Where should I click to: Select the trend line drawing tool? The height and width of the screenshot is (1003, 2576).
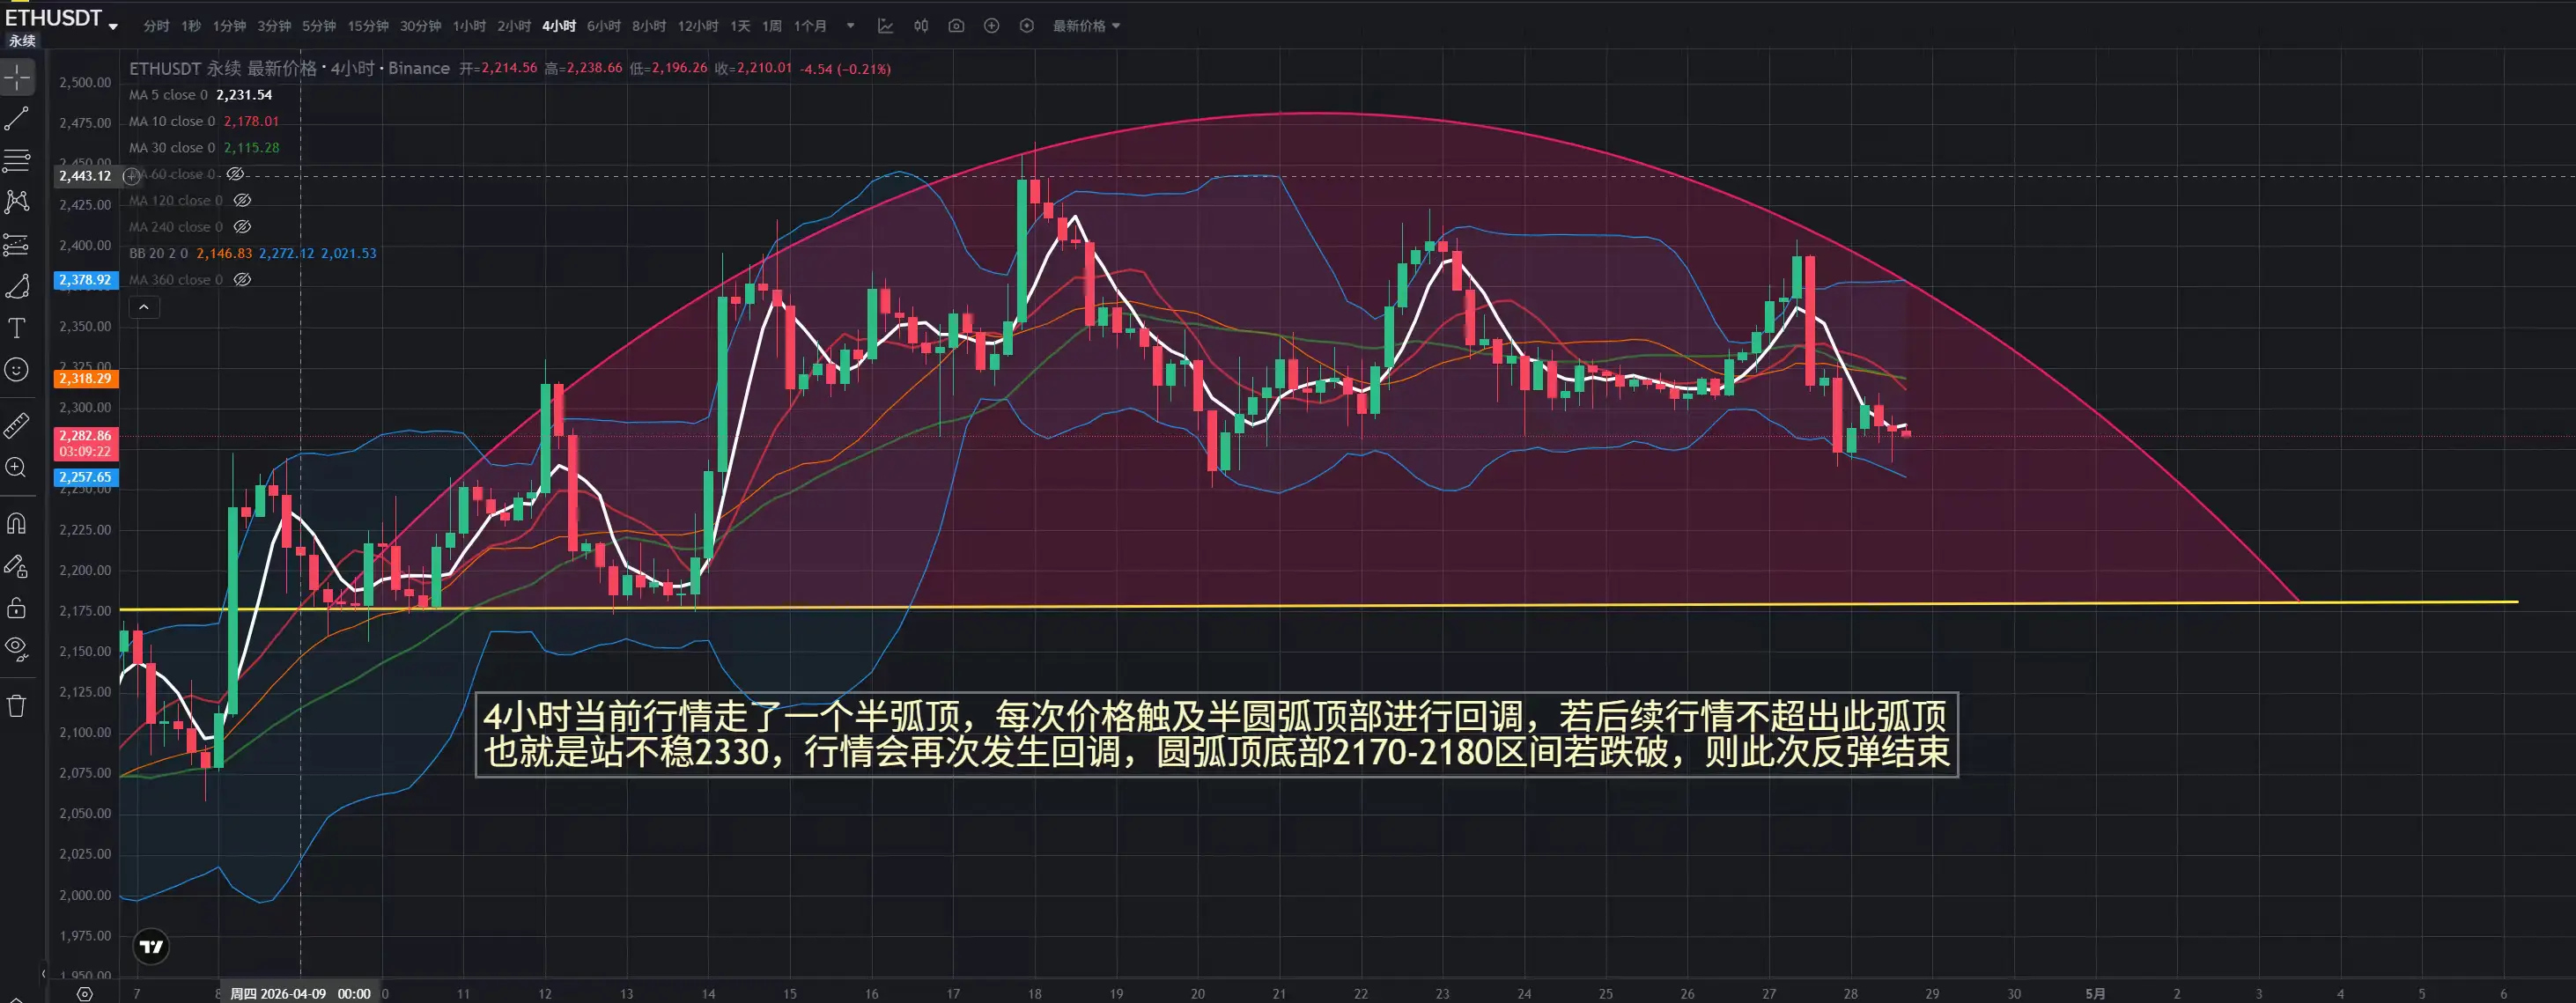pyautogui.click(x=17, y=119)
